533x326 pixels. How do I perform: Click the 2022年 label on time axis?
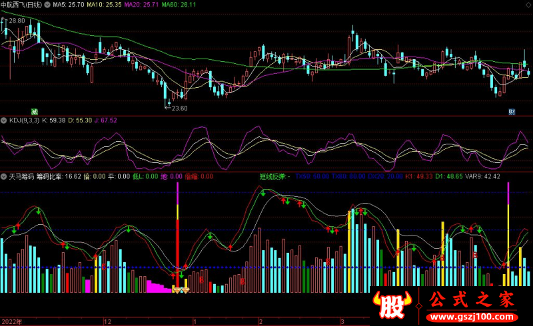[x=11, y=321]
